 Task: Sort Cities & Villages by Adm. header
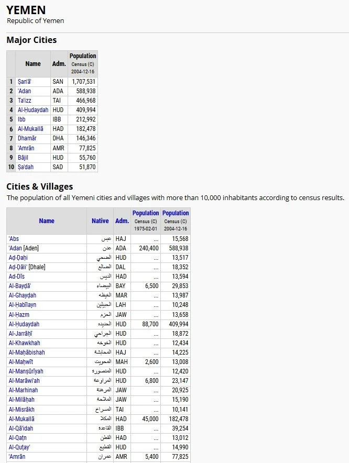coord(122,221)
